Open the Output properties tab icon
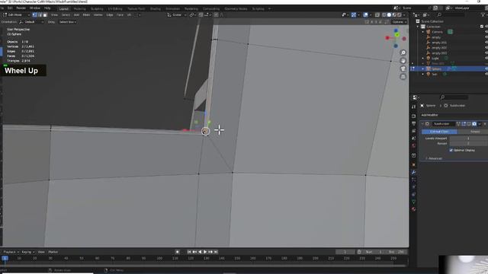The height and width of the screenshot is (274, 488). (413, 123)
